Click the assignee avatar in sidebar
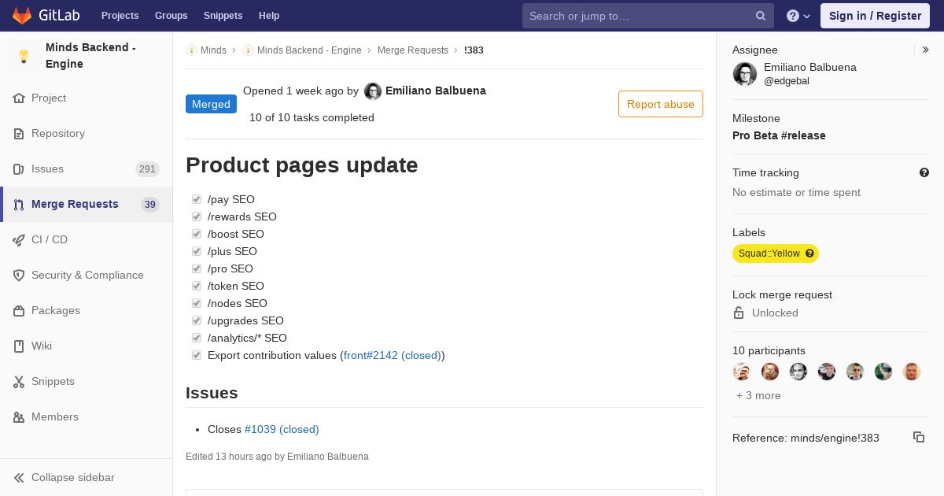 [745, 74]
